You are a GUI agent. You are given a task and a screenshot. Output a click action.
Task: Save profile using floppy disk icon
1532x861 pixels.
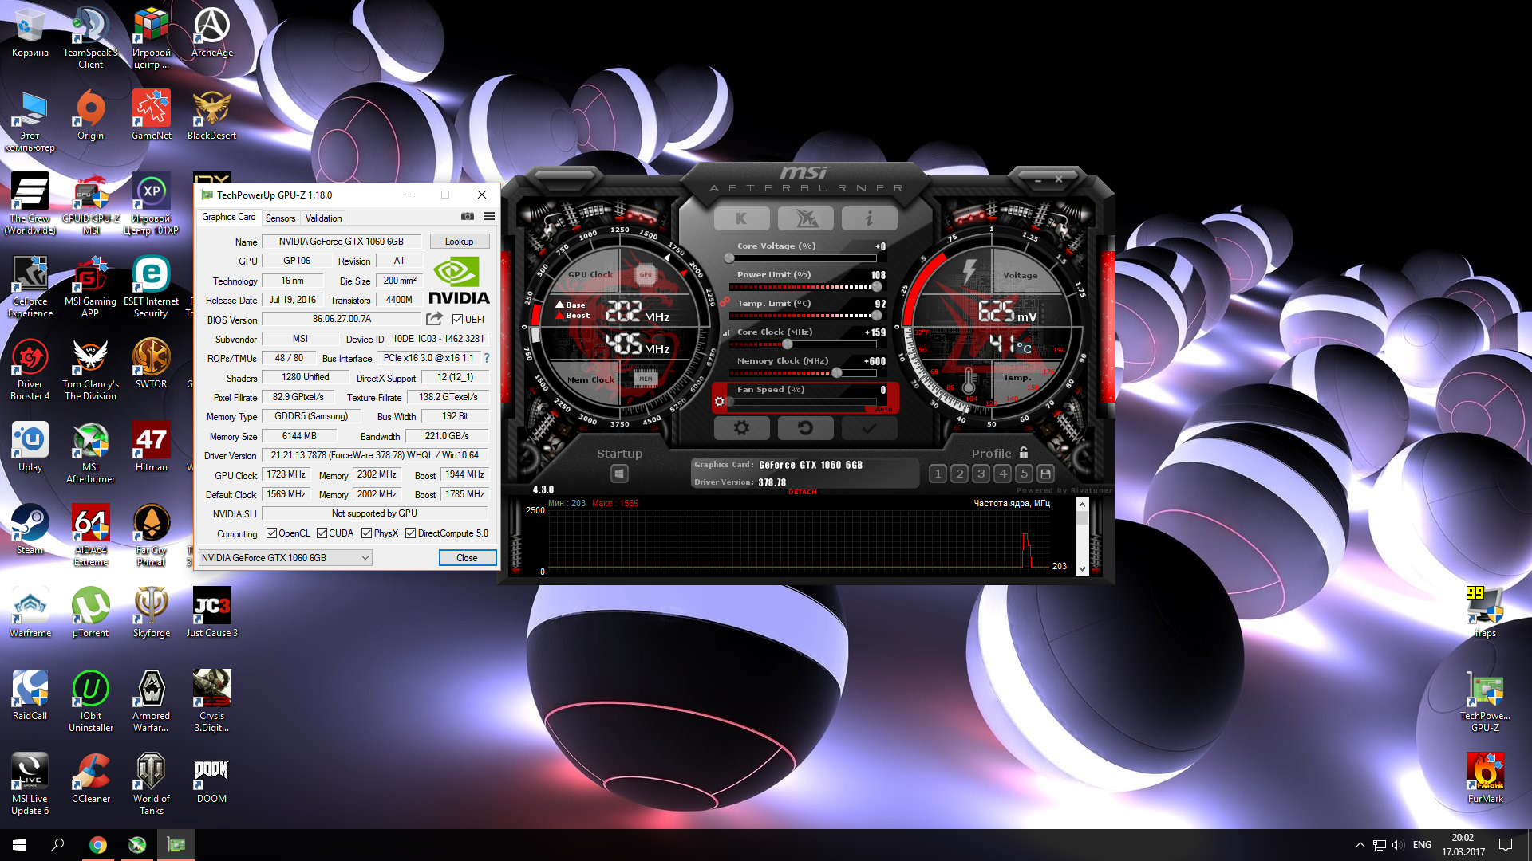pos(1045,474)
